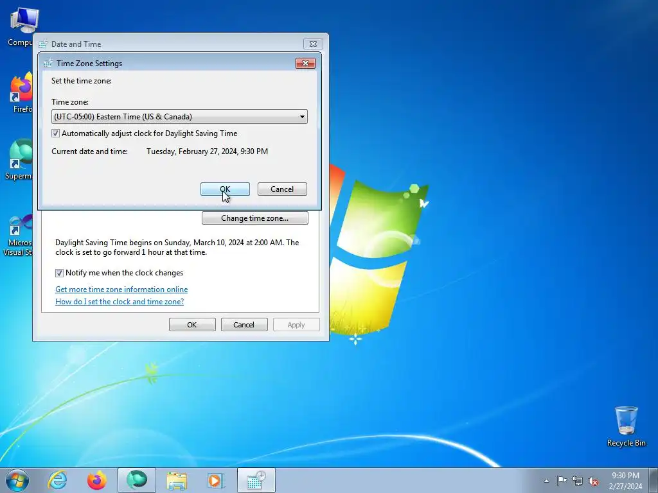This screenshot has height=493, width=658.
Task: Launch Internet Explorer from taskbar
Action: pyautogui.click(x=57, y=480)
